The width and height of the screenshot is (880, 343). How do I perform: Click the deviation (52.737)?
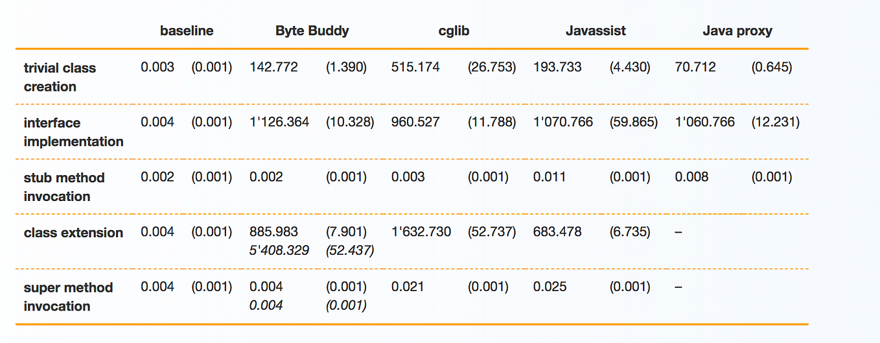(492, 231)
